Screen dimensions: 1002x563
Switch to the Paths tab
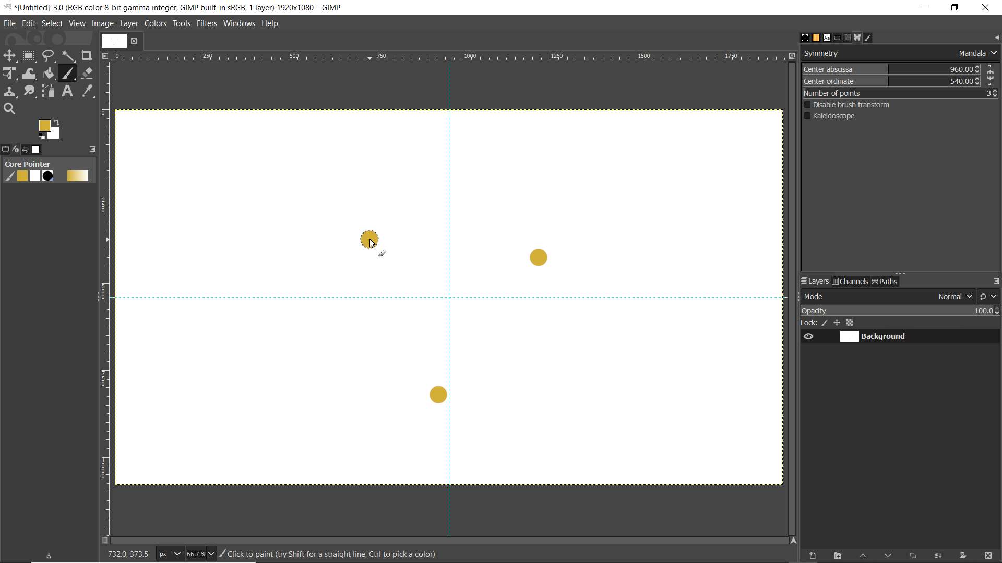click(x=885, y=281)
